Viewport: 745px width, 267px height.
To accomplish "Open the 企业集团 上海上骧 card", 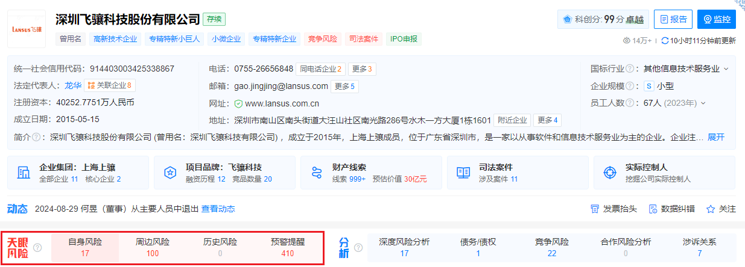I will (78, 173).
